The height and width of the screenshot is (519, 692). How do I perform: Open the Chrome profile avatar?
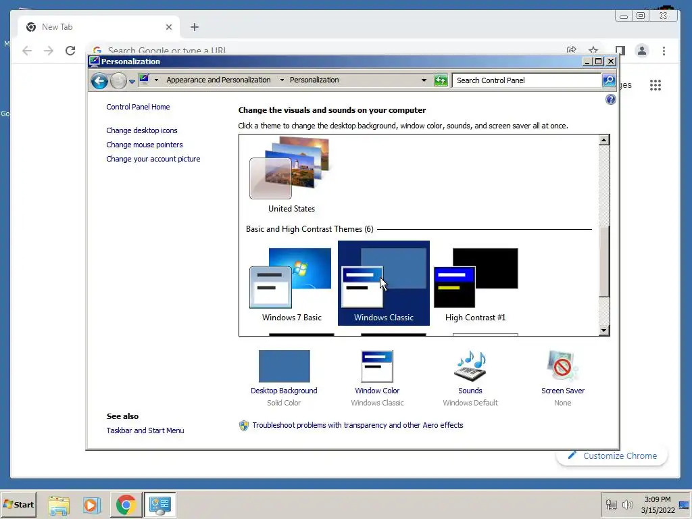[x=642, y=51]
